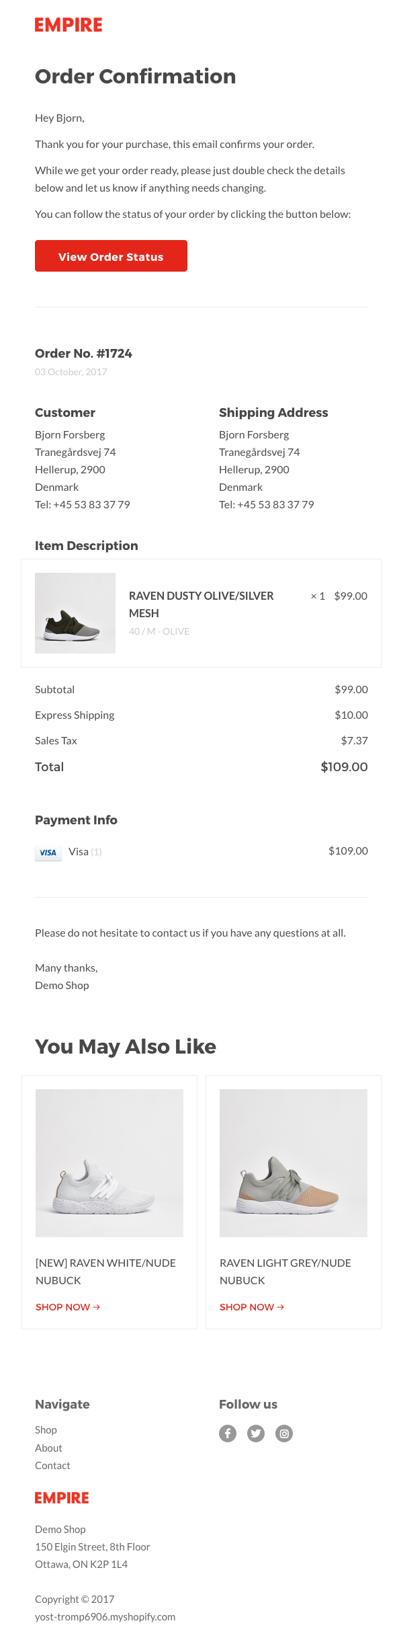The height and width of the screenshot is (1652, 403).
Task: Click the Raven Dusty Olive shoe thumbnail
Action: (x=75, y=613)
